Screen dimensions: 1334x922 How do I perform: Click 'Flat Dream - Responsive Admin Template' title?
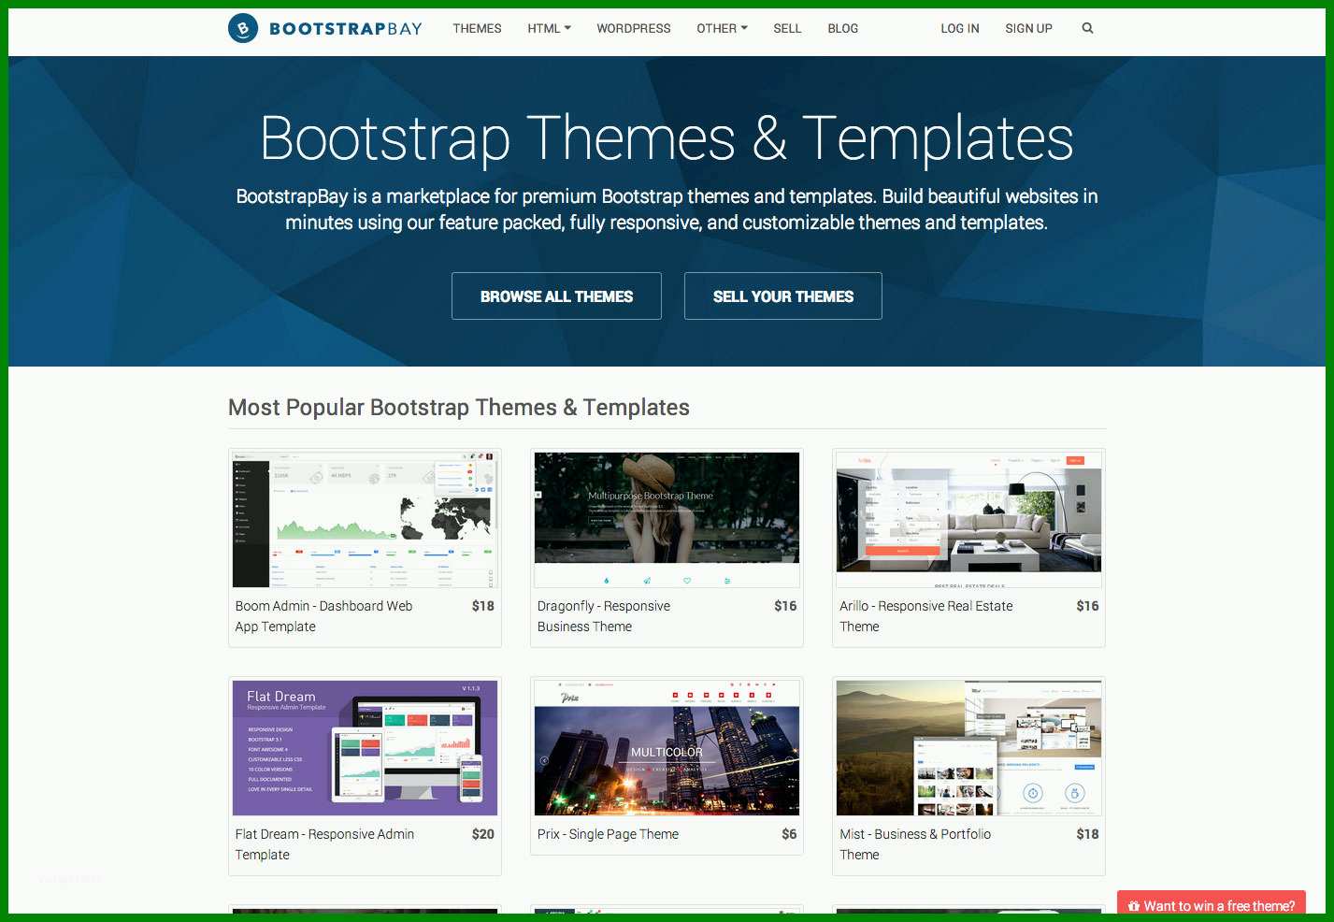click(x=324, y=844)
